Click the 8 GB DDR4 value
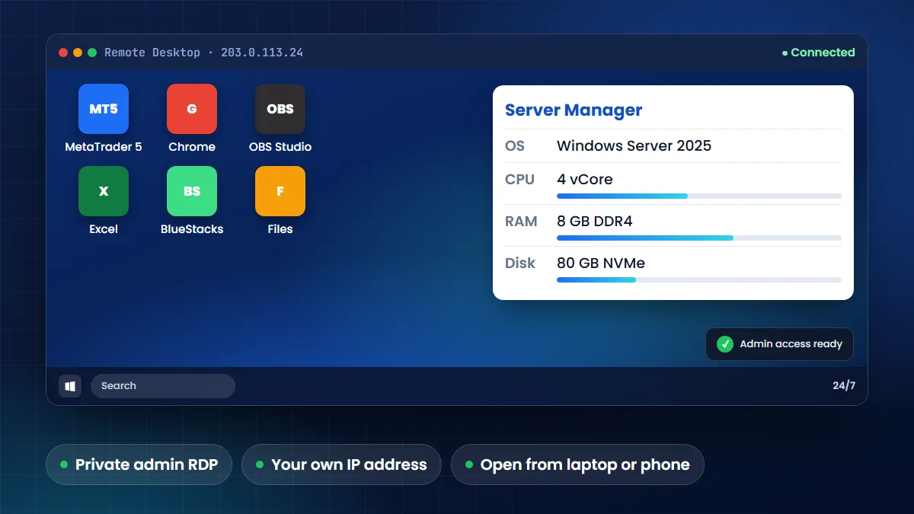This screenshot has height=514, width=914. tap(595, 222)
